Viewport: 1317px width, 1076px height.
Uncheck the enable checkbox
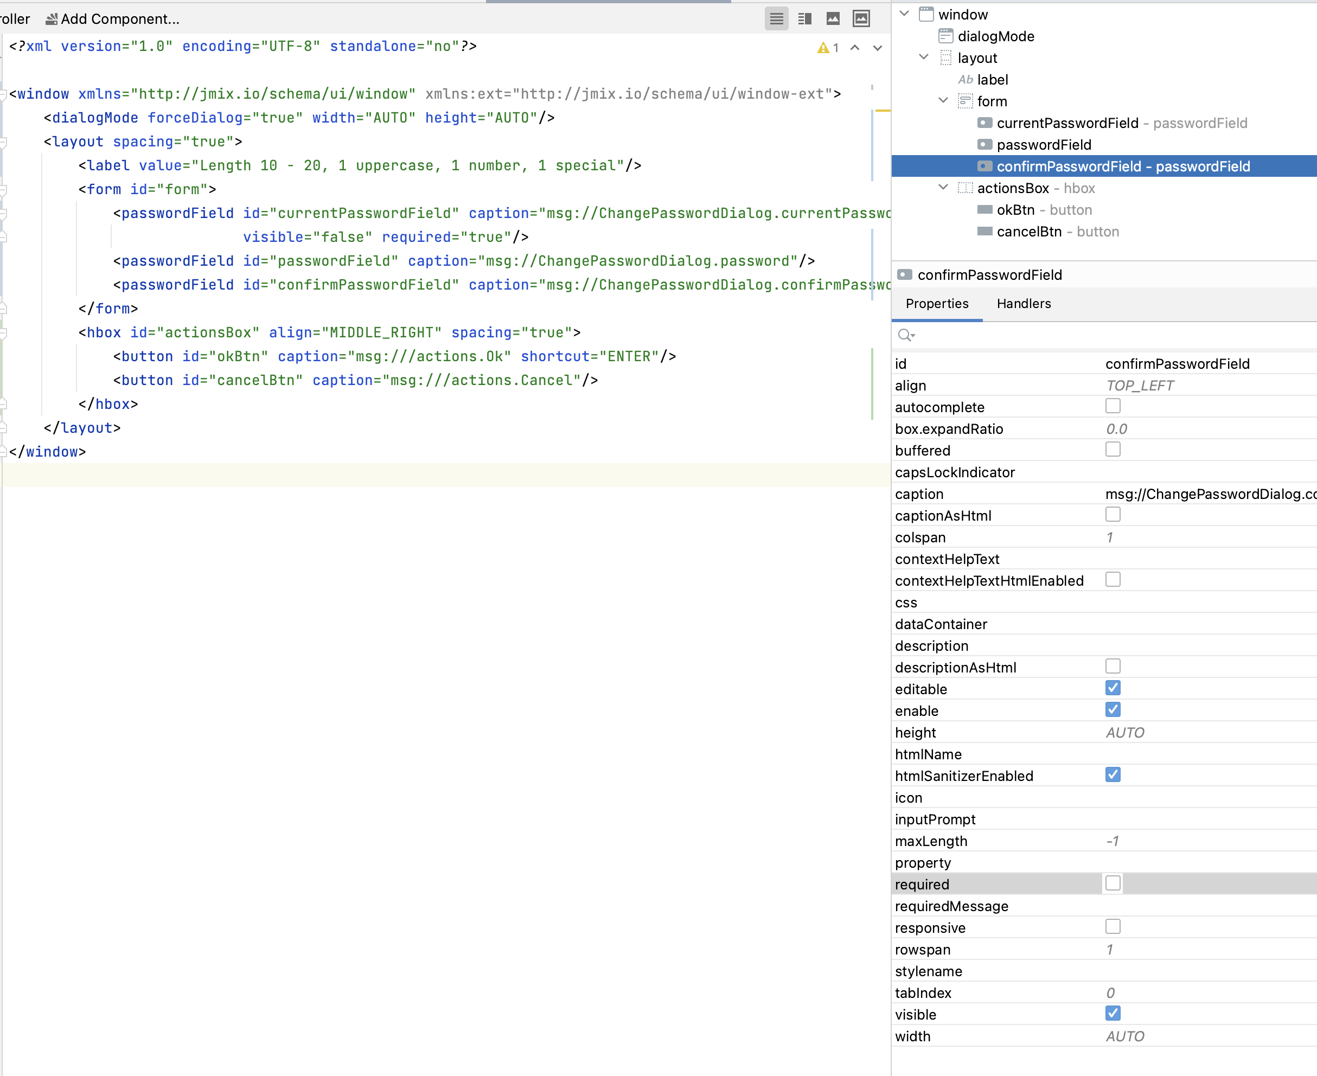(1113, 710)
